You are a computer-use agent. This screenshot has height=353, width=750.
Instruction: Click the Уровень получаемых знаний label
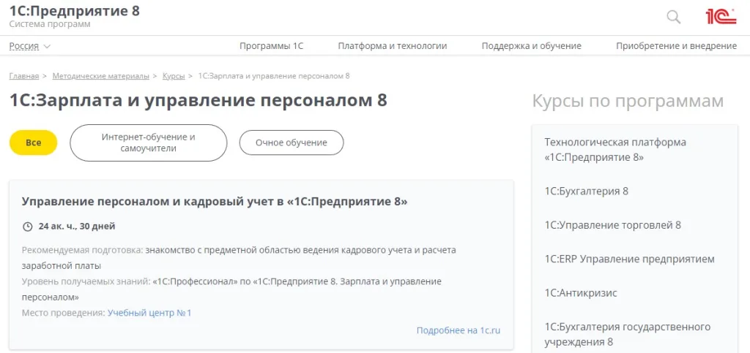tap(86, 281)
